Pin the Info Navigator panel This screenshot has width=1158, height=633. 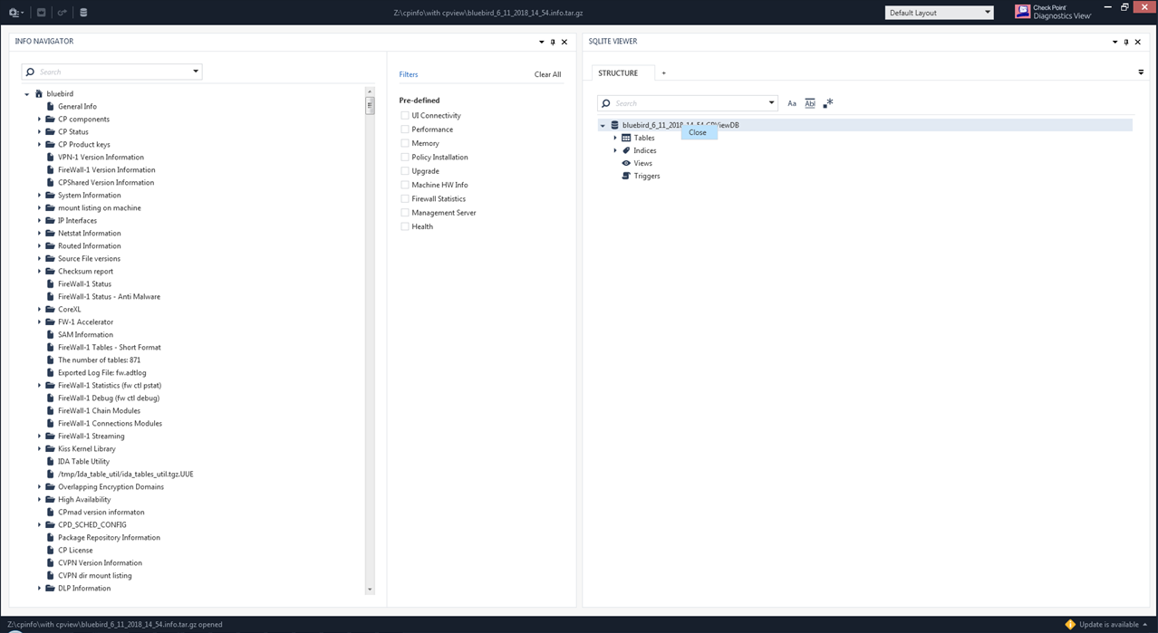[x=553, y=42]
